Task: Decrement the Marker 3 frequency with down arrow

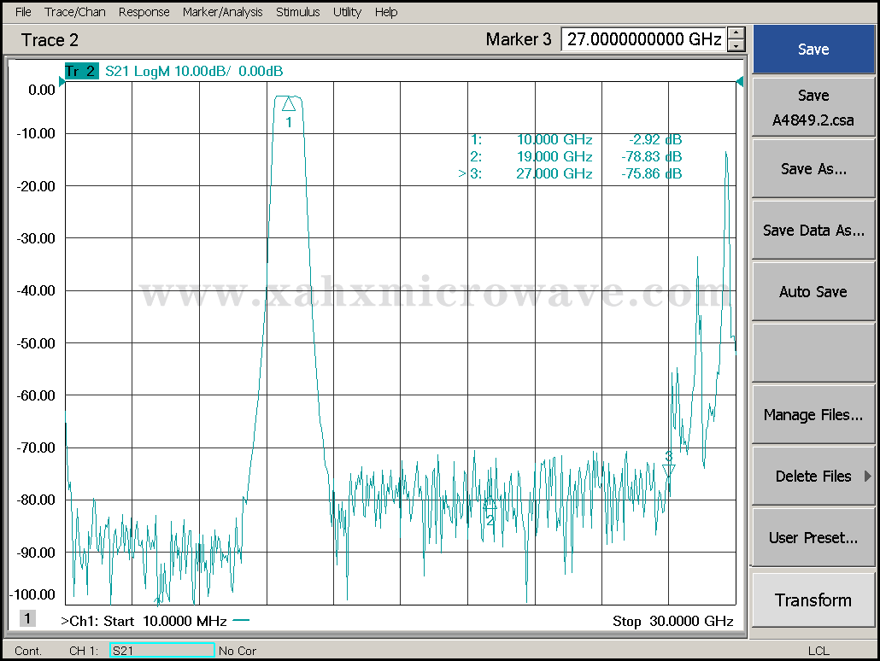Action: click(736, 45)
